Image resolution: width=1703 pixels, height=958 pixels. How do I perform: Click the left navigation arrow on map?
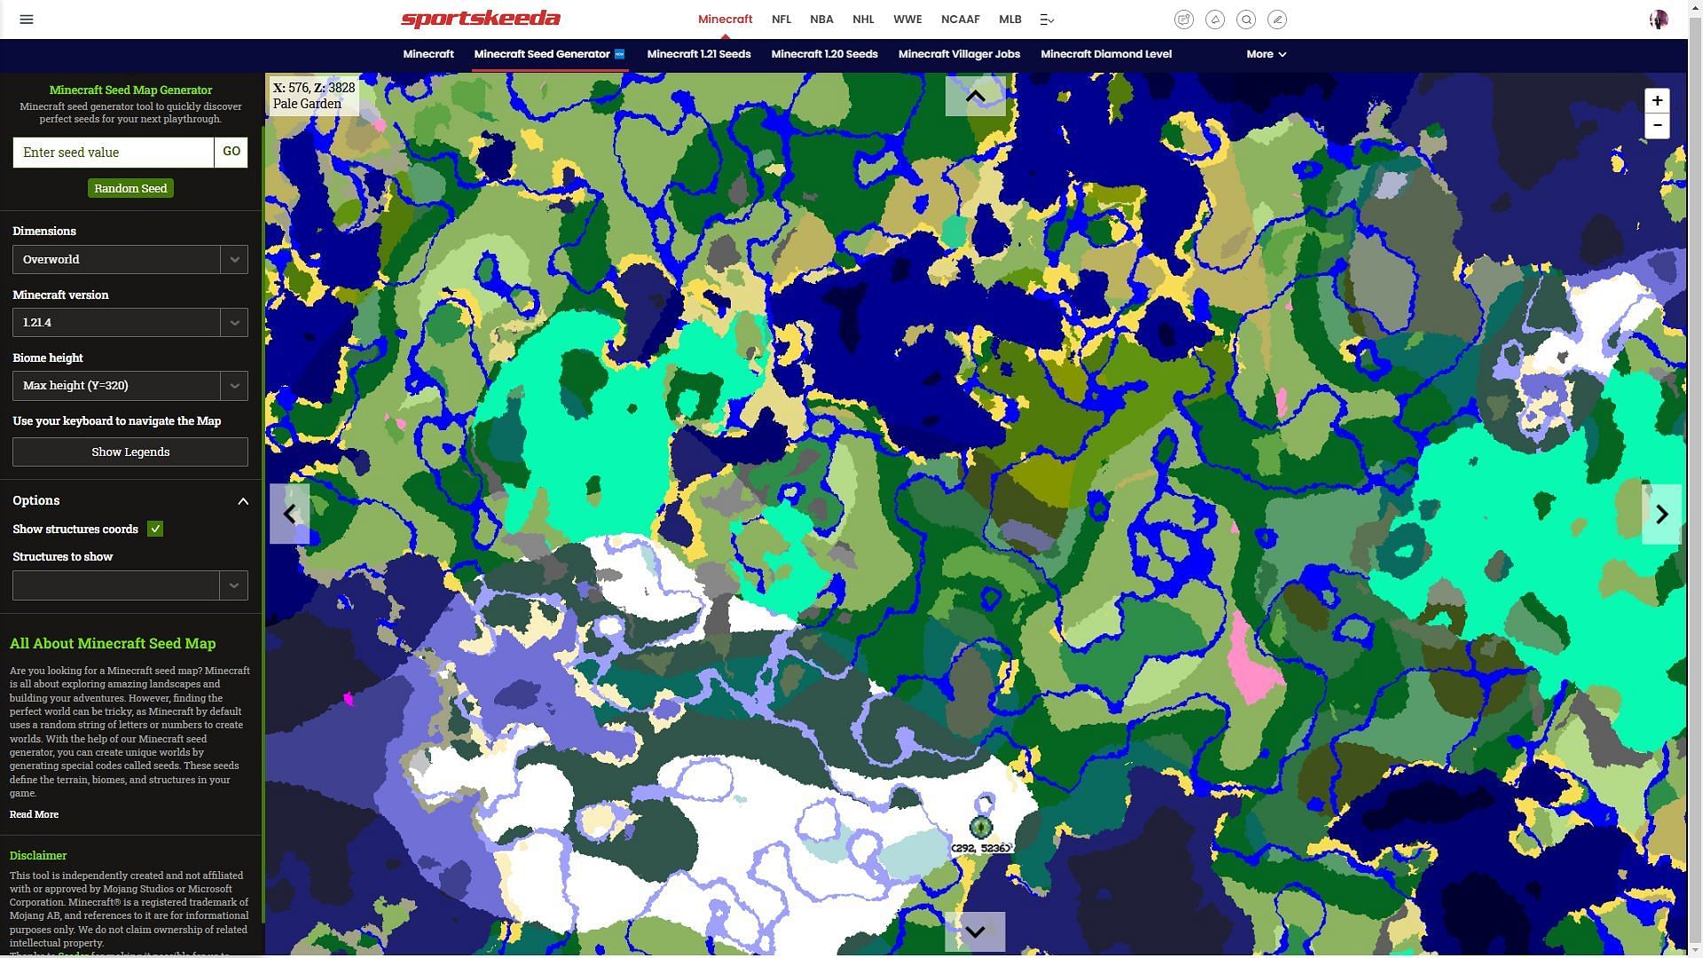pyautogui.click(x=289, y=514)
